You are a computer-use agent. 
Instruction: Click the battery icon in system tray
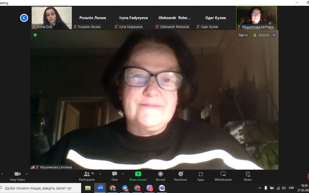coord(272,188)
